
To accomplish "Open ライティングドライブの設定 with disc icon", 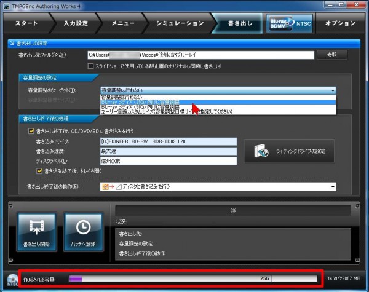I will (x=289, y=151).
